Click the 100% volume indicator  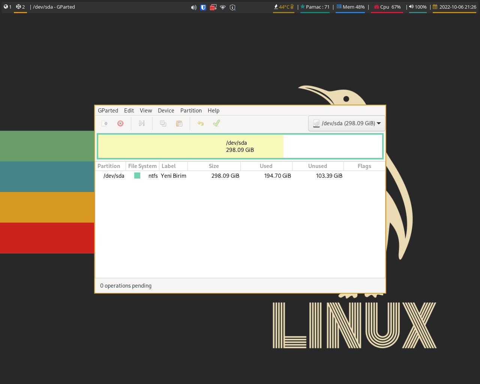(418, 7)
